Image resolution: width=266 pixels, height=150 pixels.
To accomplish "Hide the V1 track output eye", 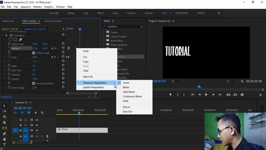I will 37,130.
